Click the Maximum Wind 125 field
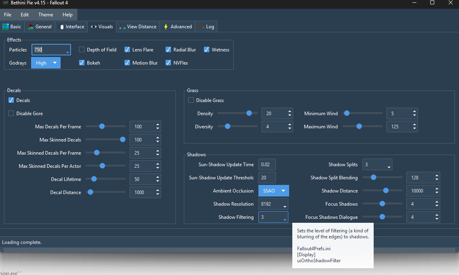Screen dimensions: 459x275 [x=402, y=127]
